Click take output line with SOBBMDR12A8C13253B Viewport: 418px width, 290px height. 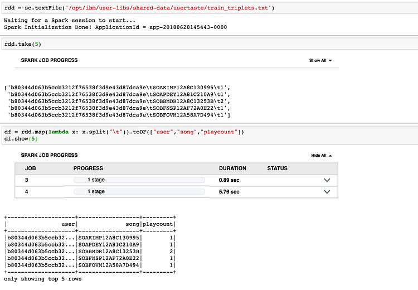[119, 101]
